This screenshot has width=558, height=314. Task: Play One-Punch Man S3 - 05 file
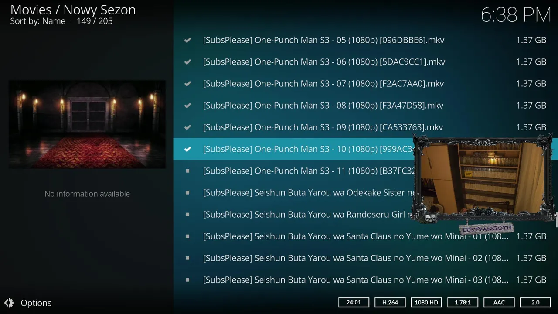365,40
